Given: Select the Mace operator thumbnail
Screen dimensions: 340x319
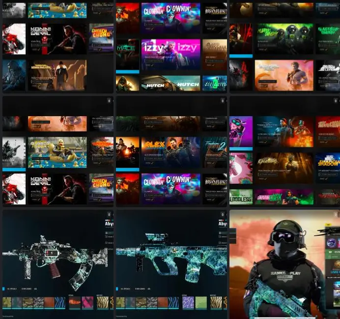Looking at the screenshot, I should click(128, 55).
